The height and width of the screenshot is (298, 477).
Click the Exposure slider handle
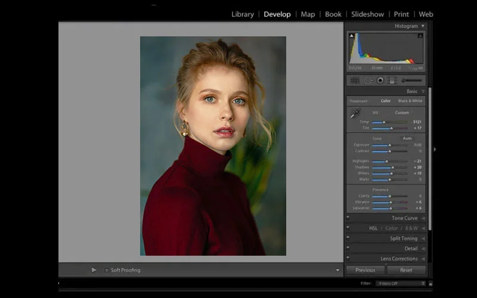pyautogui.click(x=390, y=145)
